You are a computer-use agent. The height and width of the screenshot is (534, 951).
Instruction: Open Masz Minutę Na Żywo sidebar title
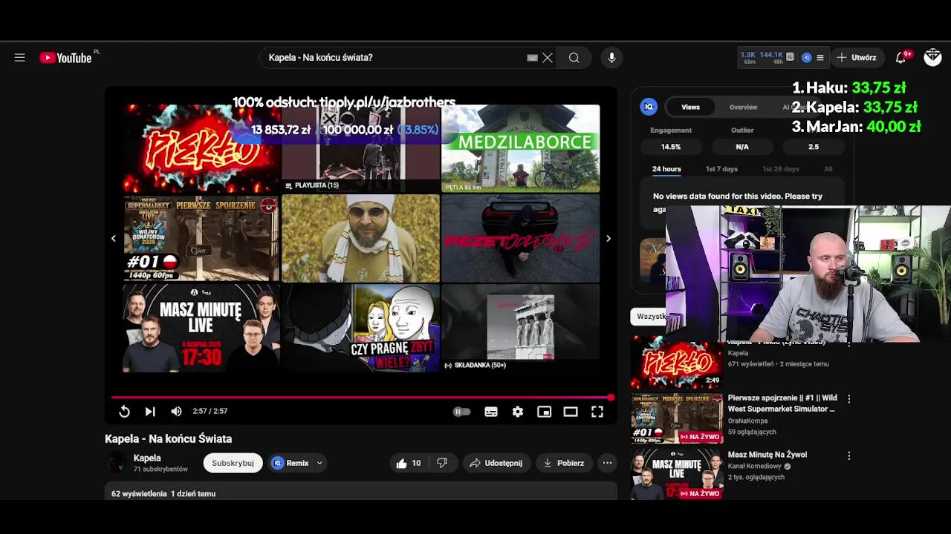click(767, 455)
